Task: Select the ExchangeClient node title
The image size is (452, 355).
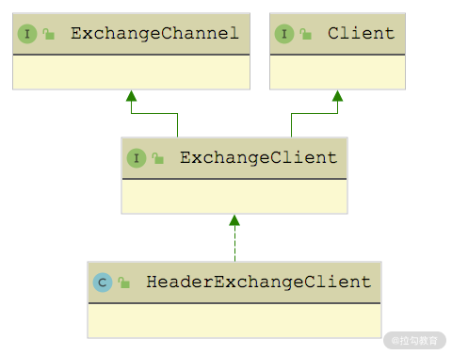Action: pos(259,158)
